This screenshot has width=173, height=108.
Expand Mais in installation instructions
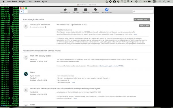pyautogui.click(x=136, y=34)
